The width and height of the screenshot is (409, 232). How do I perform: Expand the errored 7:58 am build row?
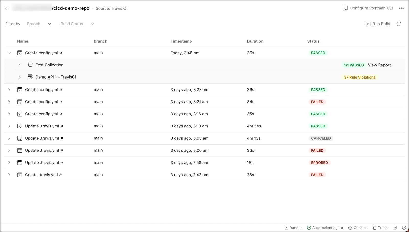[9, 163]
